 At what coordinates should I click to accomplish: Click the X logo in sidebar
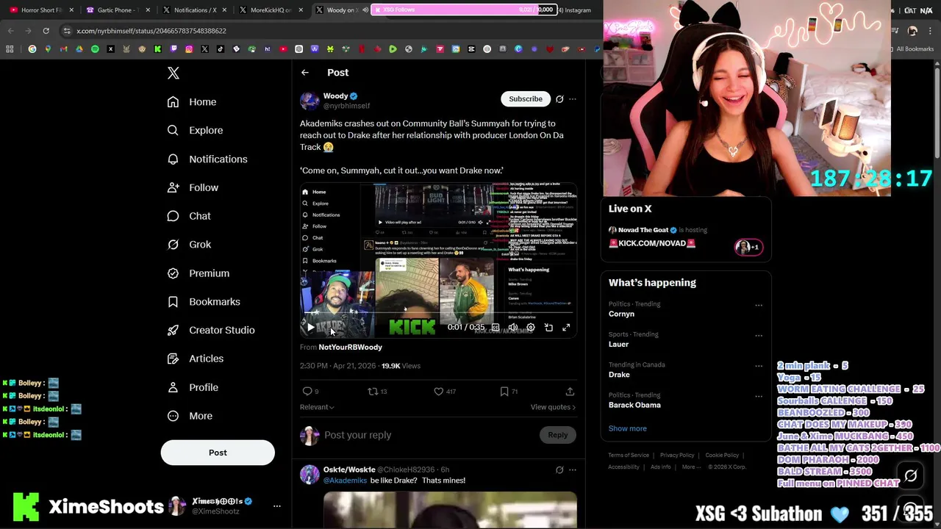point(173,73)
